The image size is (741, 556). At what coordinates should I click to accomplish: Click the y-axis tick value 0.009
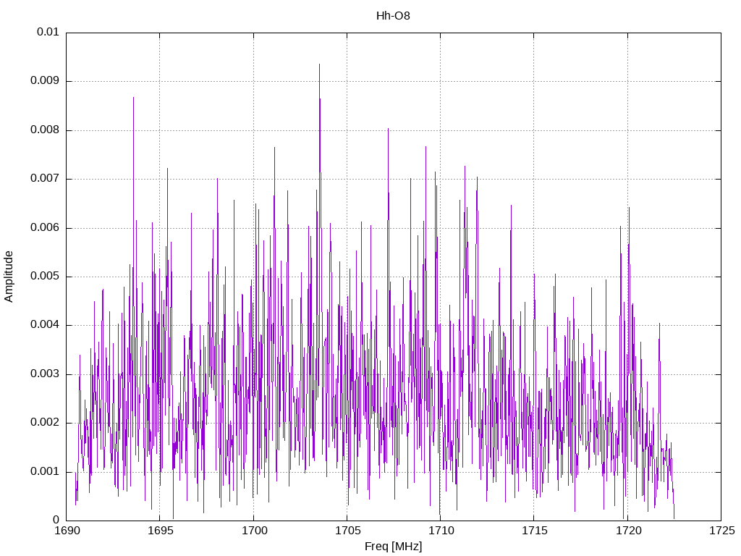(x=45, y=81)
